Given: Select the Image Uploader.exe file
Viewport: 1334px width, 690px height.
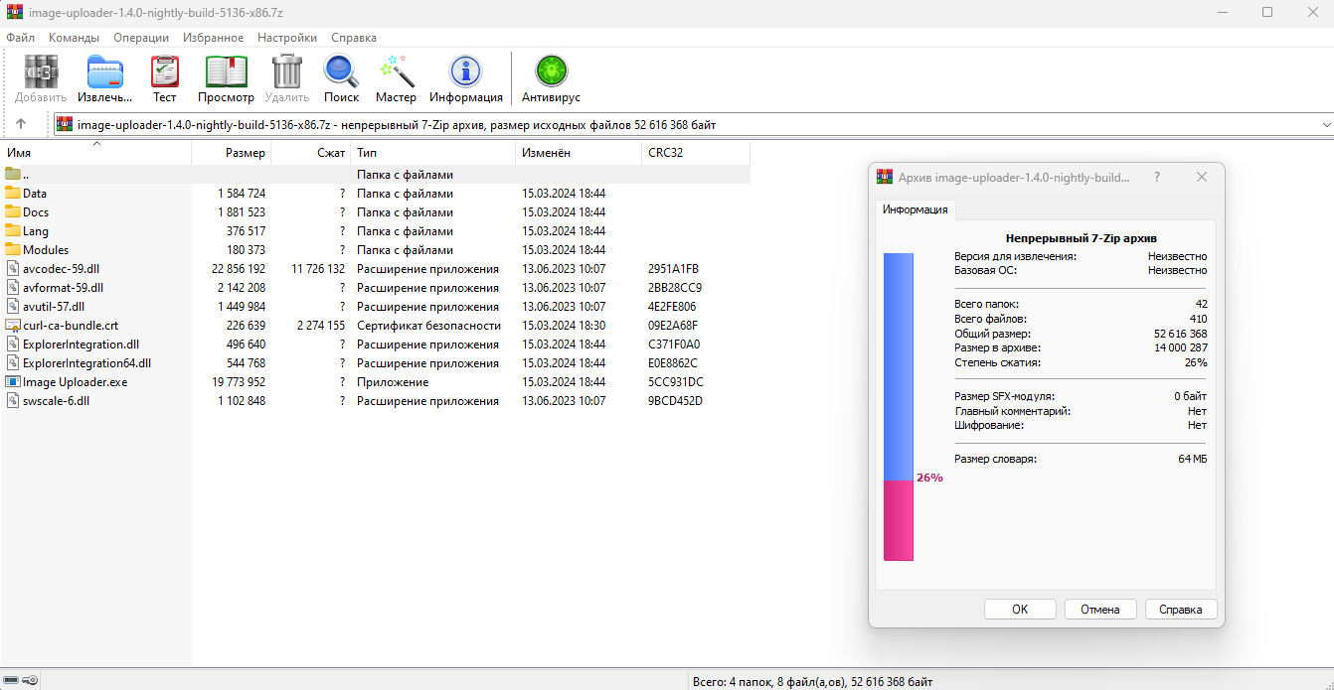Looking at the screenshot, I should tap(75, 382).
